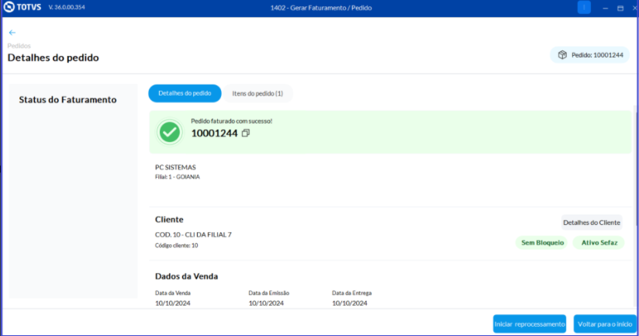Viewport: 639px width, 336px height.
Task: Switch to Detalhes do pedido tab
Action: tap(185, 93)
